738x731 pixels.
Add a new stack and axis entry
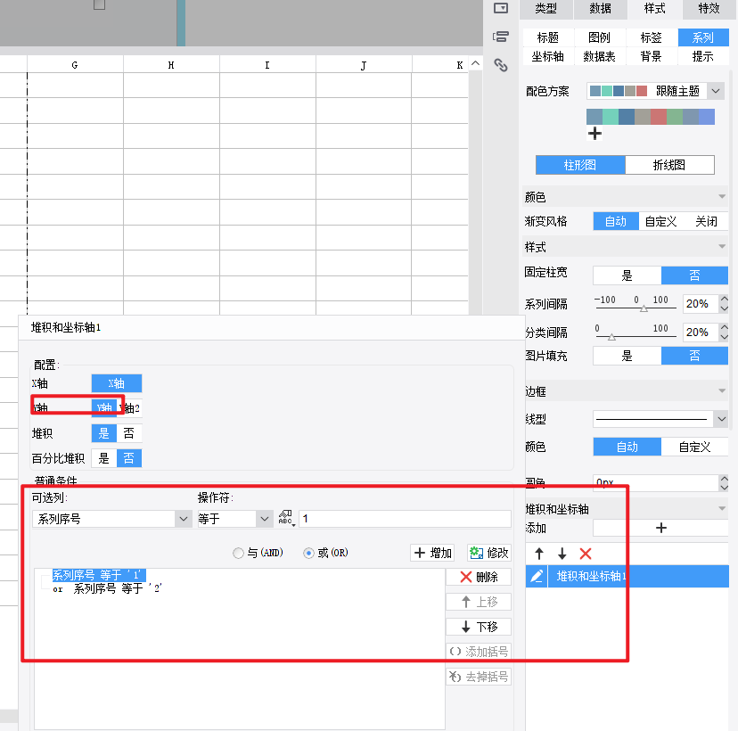660,528
